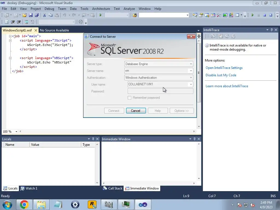Click the Copy toolbar icon
The width and height of the screenshot is (280, 210).
coord(50,15)
